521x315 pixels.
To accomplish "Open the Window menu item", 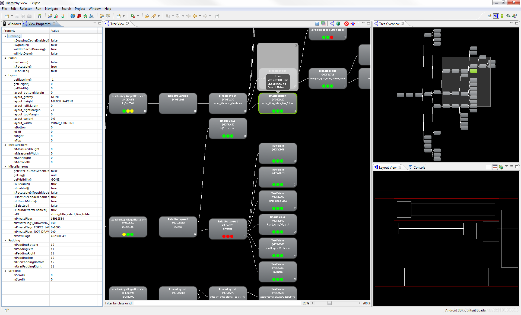I will click(x=94, y=9).
